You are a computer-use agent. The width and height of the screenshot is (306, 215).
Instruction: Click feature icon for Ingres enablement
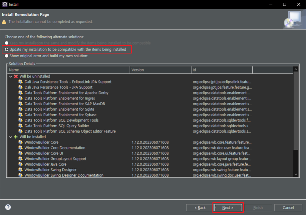click(21, 98)
